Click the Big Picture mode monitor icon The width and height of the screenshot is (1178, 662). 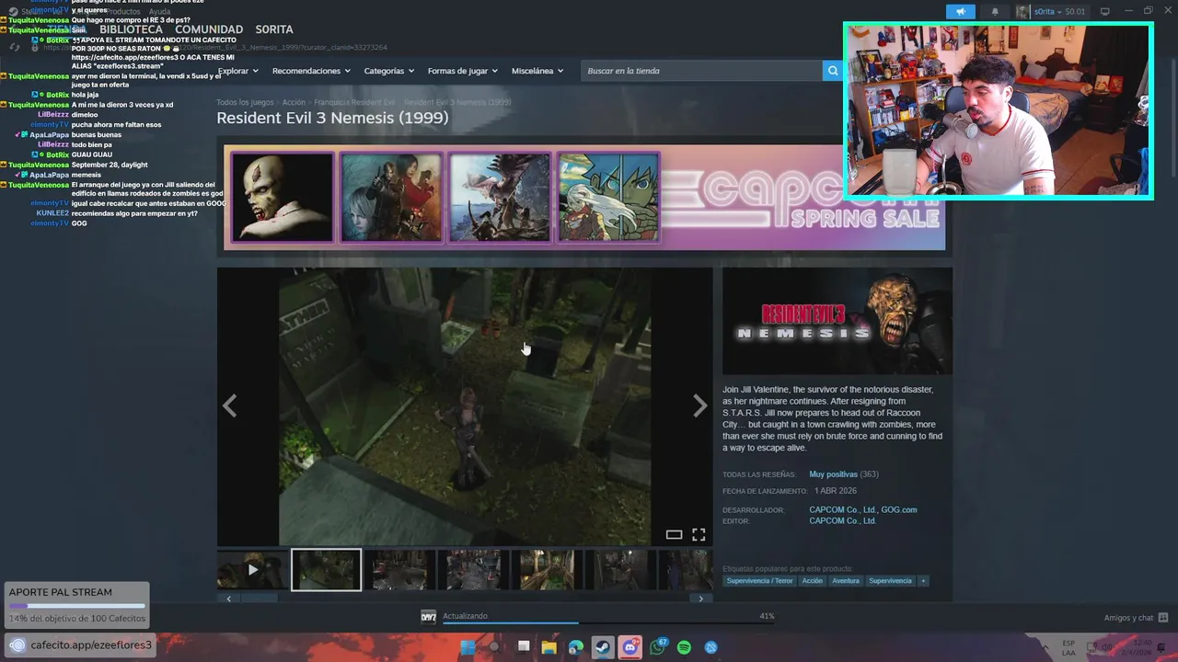click(1105, 12)
